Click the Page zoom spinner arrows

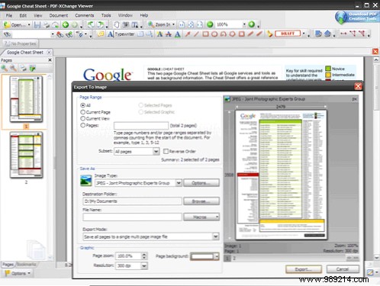144,256
